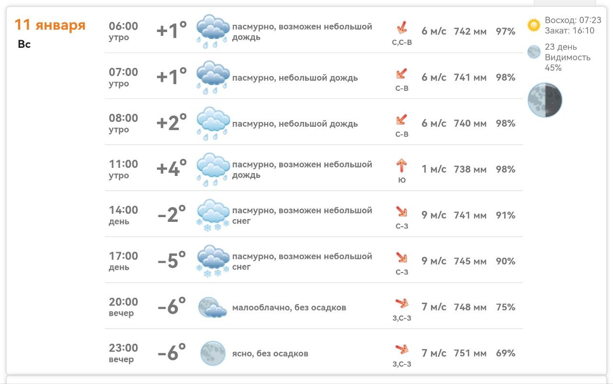Click 'ясно, без осадков' description text
This screenshot has width=613, height=384.
click(270, 354)
